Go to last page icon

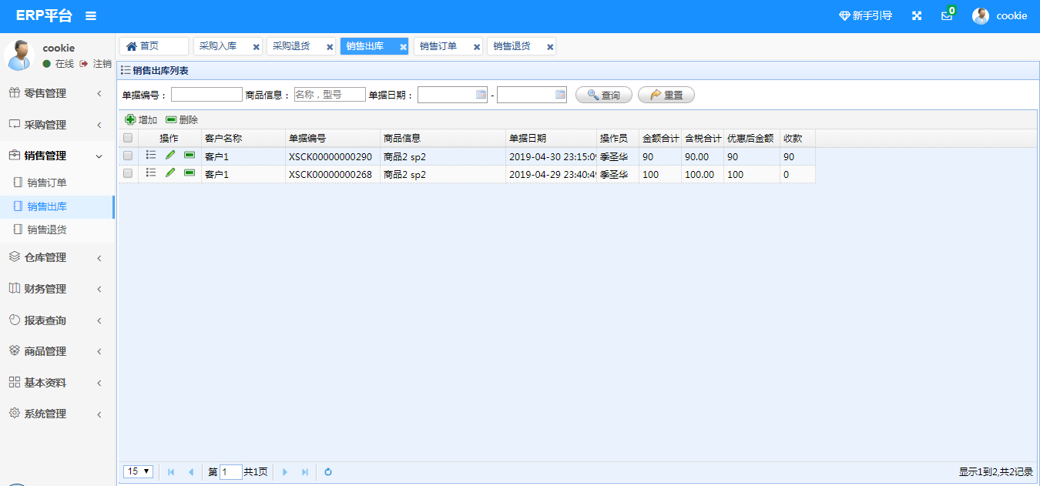305,472
